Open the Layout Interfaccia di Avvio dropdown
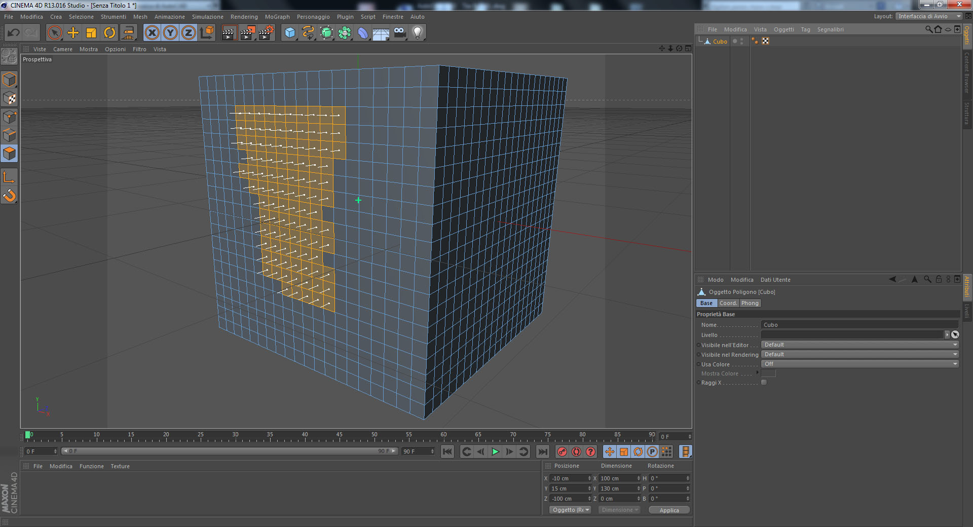The image size is (973, 527). coord(928,16)
